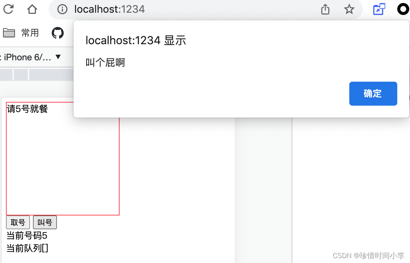Screen dimensions: 410x263
Task: Click the 请5号就餐 message text
Action: click(27, 109)
